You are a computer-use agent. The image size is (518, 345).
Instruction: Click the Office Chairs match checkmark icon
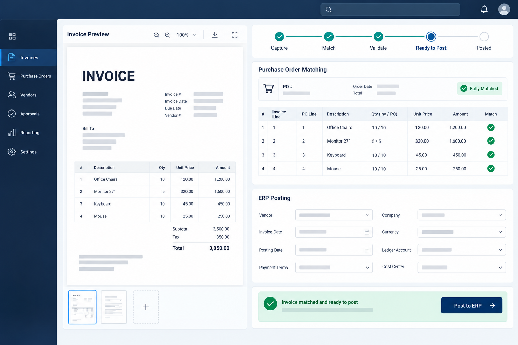(x=491, y=127)
